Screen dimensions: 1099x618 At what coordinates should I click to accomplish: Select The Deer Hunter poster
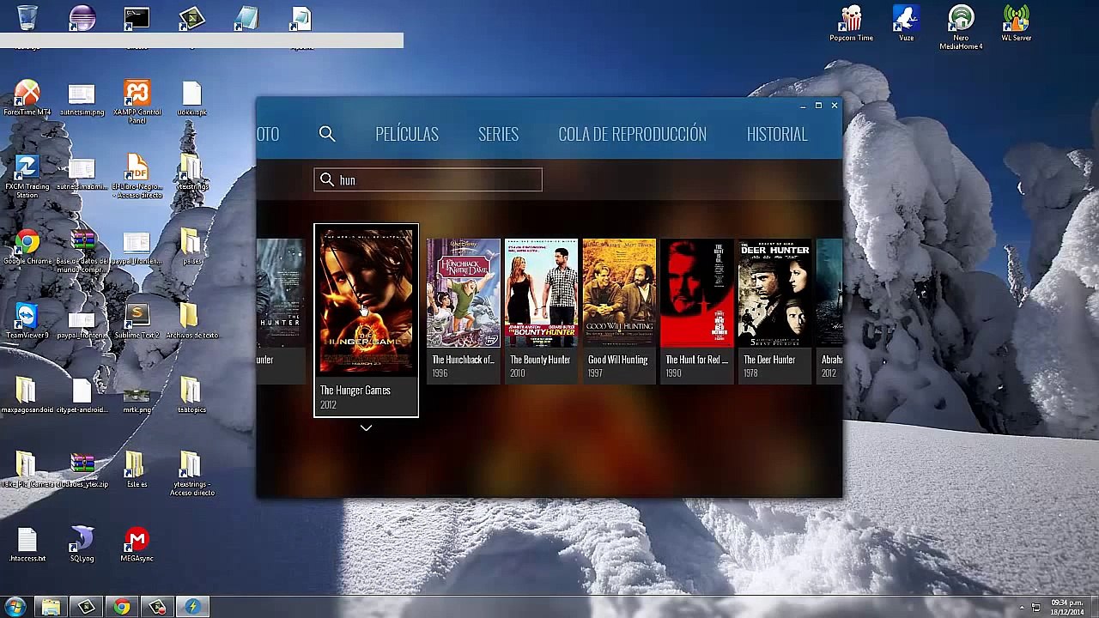pyautogui.click(x=775, y=294)
